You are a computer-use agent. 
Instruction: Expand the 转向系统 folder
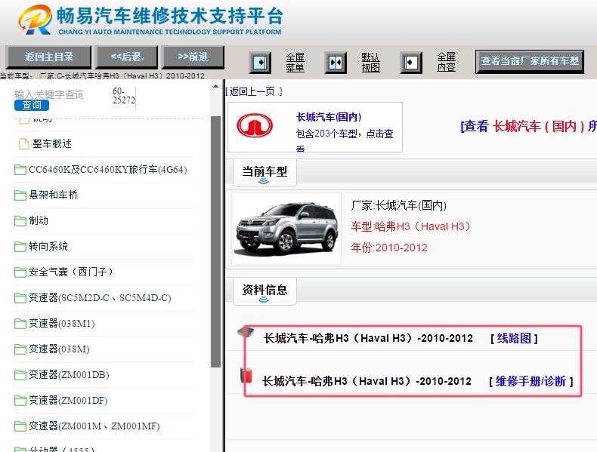click(x=48, y=247)
